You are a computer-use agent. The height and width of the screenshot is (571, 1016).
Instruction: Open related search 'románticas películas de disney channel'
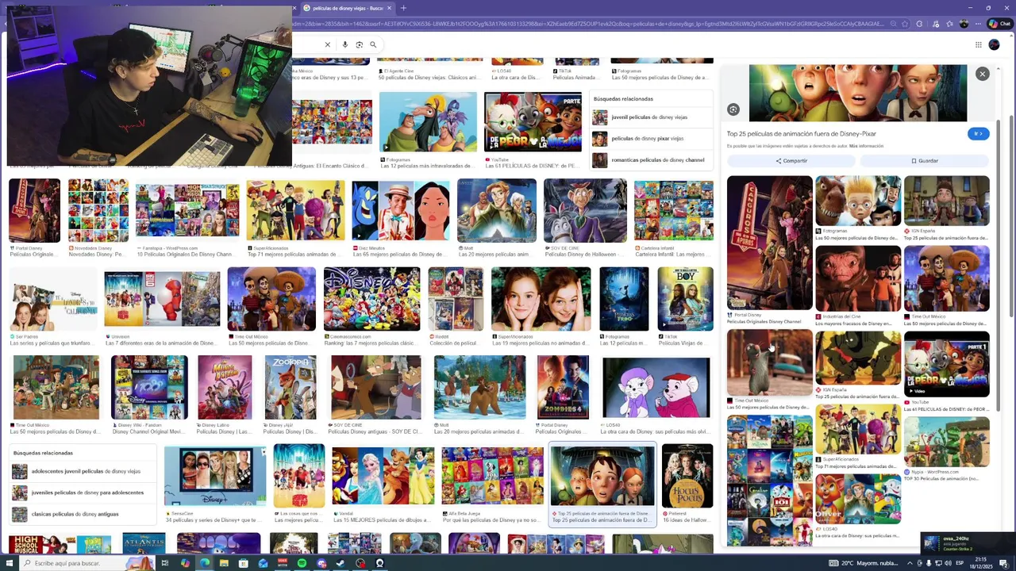coord(651,160)
